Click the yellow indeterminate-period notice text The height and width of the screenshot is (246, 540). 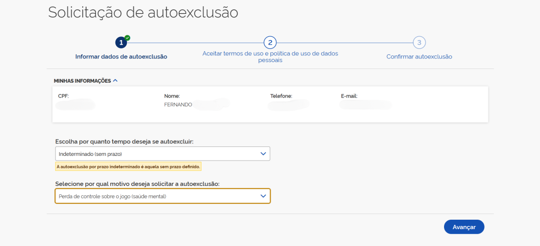click(x=128, y=166)
